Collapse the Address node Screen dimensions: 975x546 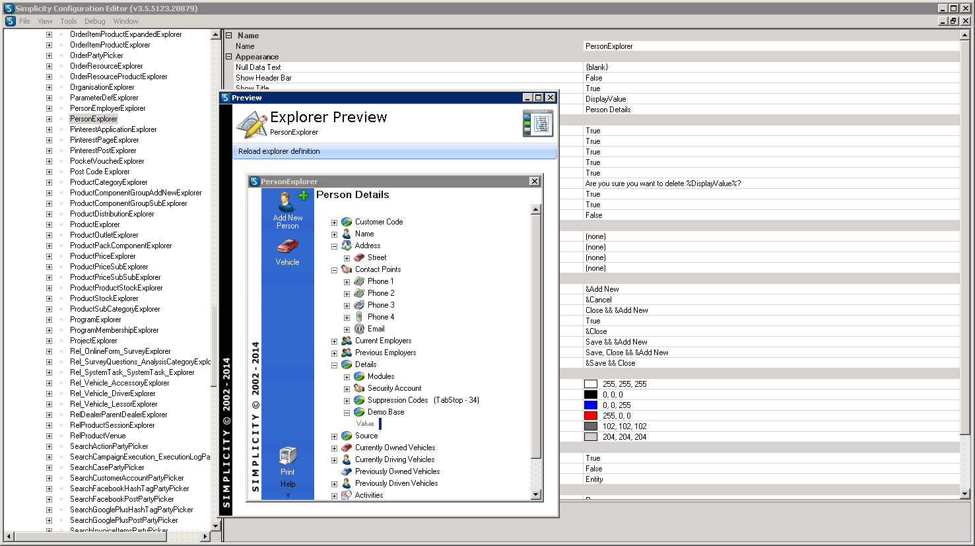334,246
